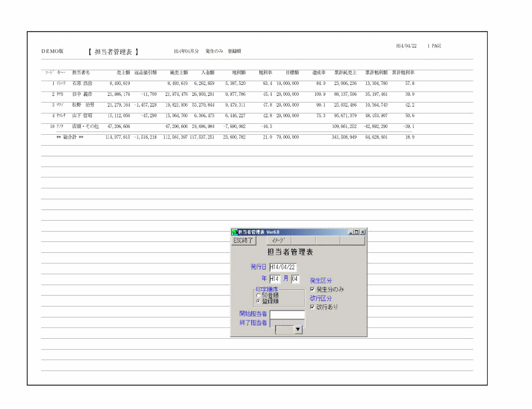Click the 粗利額 column header
Viewport: 532px width, 409px height.
coord(239,72)
